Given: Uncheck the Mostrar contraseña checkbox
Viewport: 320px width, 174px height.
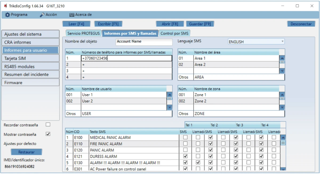Looking at the screenshot, I should [x=48, y=134].
